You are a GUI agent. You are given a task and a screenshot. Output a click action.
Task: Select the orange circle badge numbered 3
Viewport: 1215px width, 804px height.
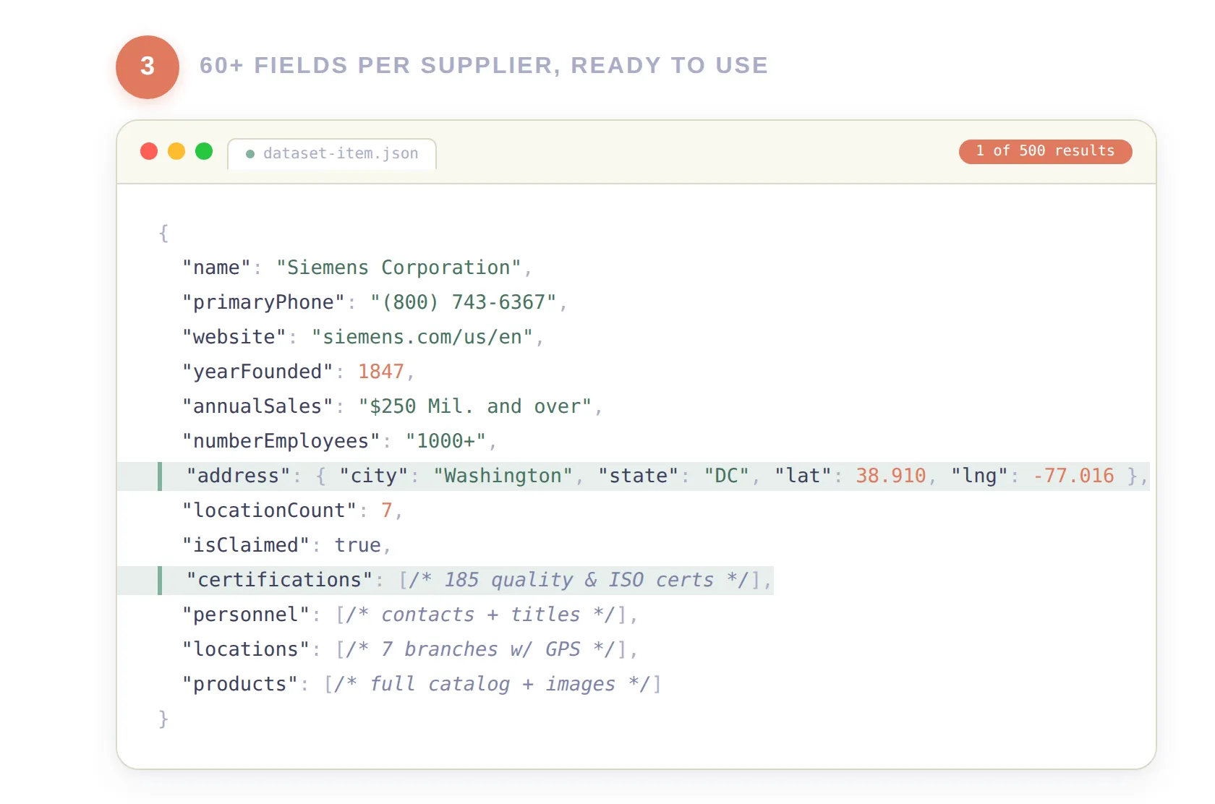click(x=147, y=67)
